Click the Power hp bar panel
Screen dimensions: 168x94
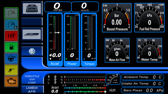pos(72,40)
